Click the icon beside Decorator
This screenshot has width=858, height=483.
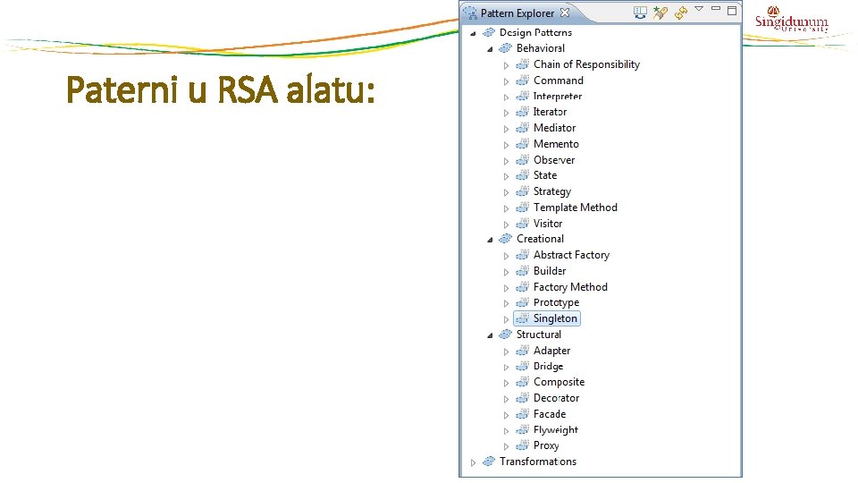click(x=523, y=397)
